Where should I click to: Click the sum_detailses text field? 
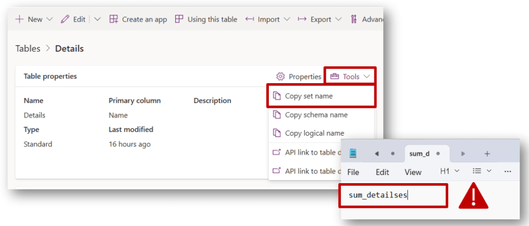392,196
